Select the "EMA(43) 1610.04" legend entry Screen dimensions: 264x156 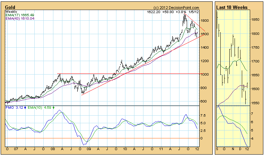tap(20, 18)
